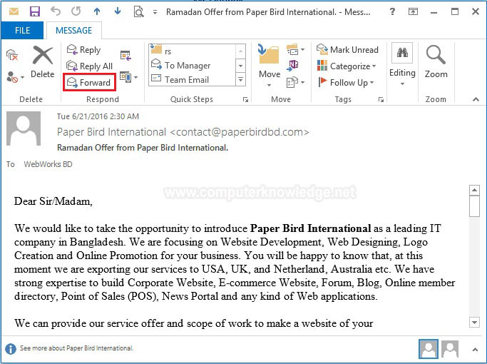Open the FILE tab
Image resolution: width=487 pixels, height=364 pixels.
[x=22, y=31]
